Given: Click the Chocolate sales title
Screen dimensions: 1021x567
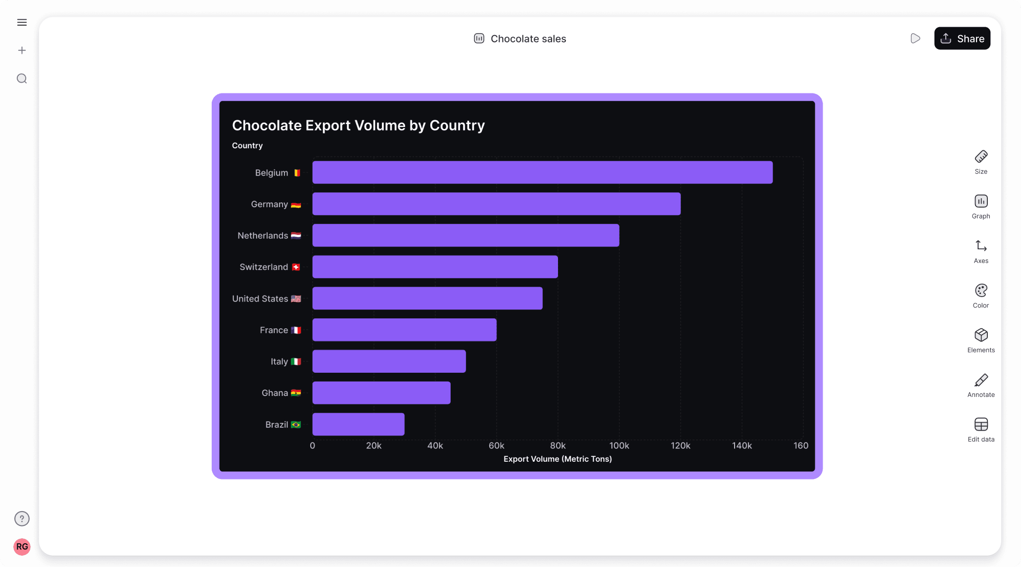Looking at the screenshot, I should pyautogui.click(x=528, y=39).
